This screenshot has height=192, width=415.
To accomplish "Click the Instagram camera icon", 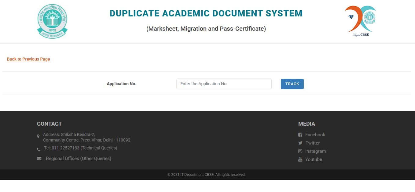I will 300,151.
